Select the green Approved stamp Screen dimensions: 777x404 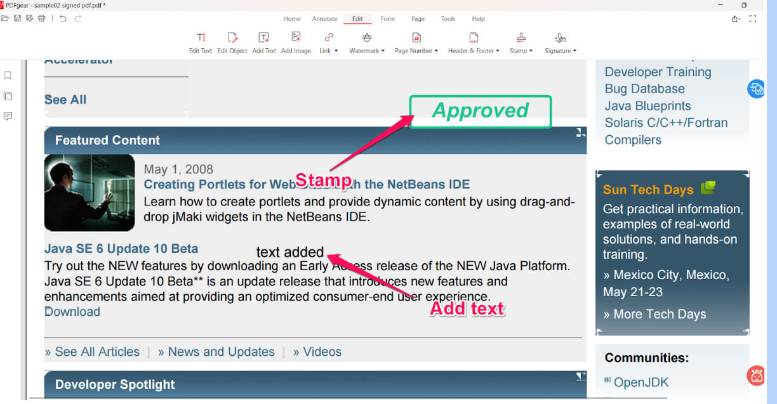[x=481, y=112]
